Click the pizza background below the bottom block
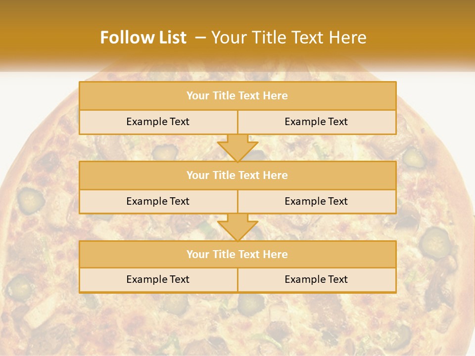 (x=237, y=321)
